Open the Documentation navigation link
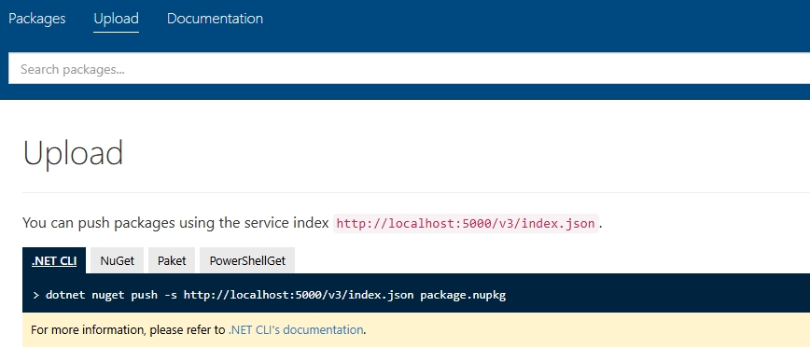 point(215,19)
